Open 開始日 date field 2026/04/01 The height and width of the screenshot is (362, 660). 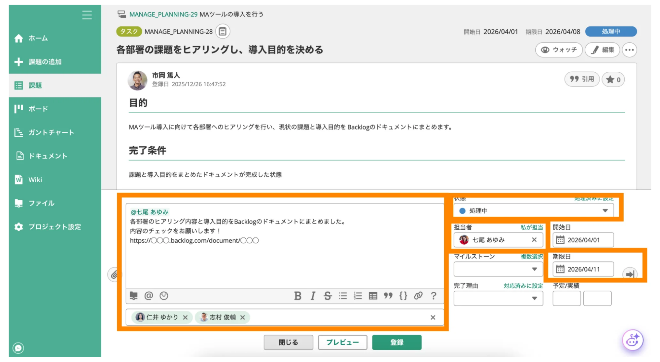(583, 240)
